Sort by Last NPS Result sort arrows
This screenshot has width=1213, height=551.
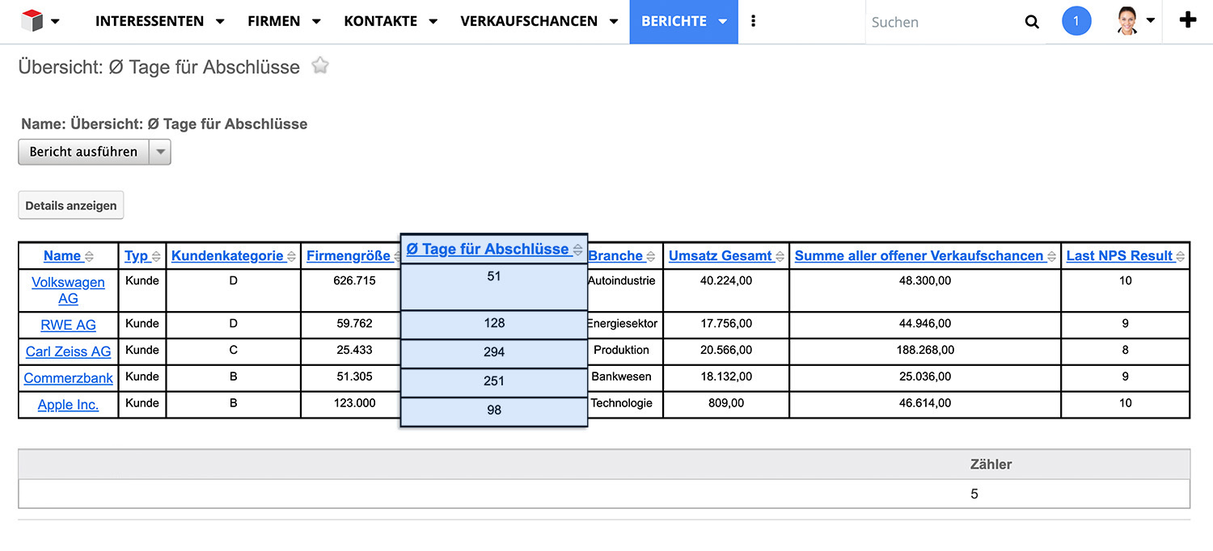coord(1180,256)
